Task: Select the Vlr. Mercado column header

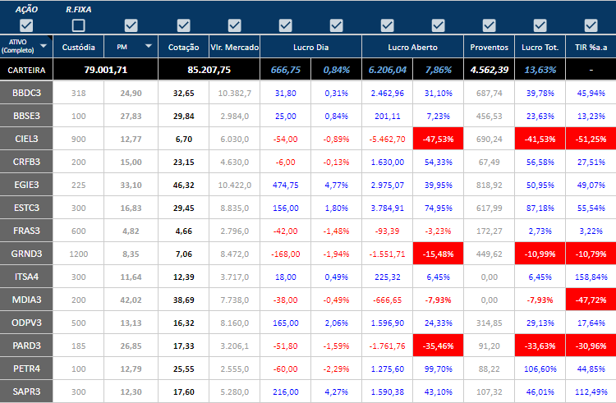Action: click(235, 47)
